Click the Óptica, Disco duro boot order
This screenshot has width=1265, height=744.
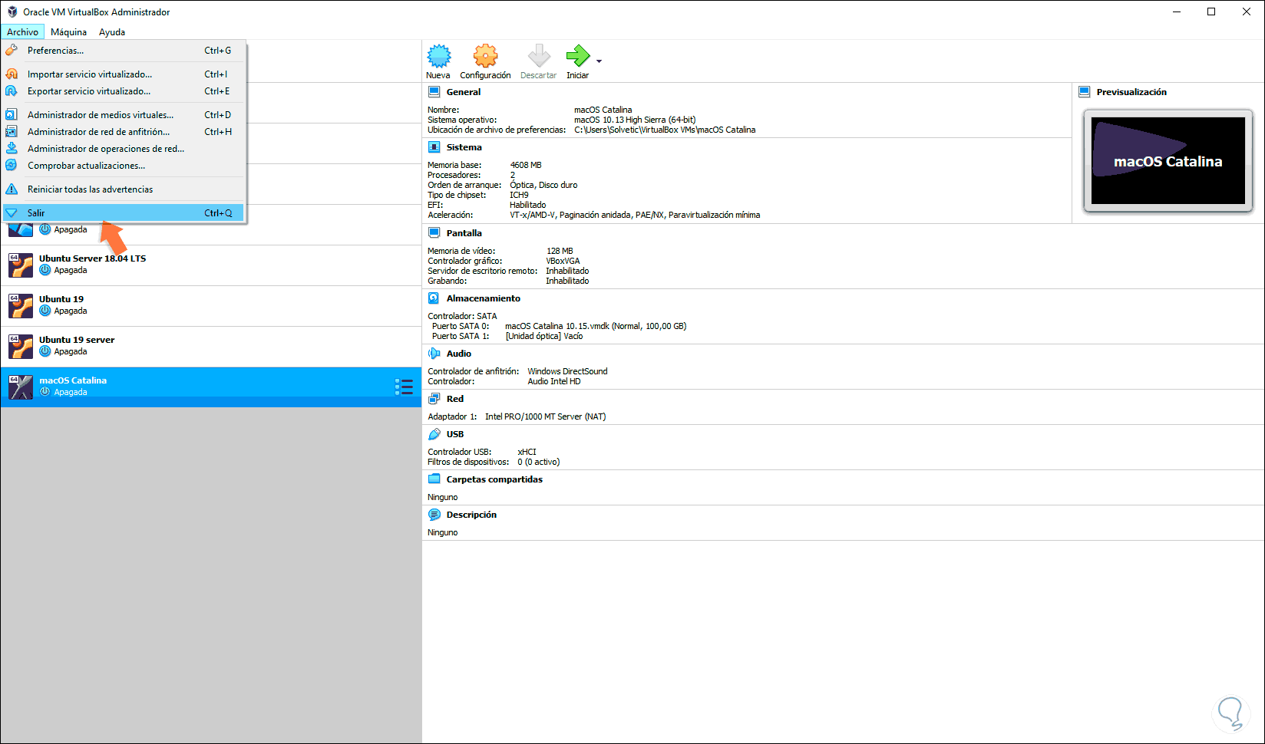pos(543,185)
